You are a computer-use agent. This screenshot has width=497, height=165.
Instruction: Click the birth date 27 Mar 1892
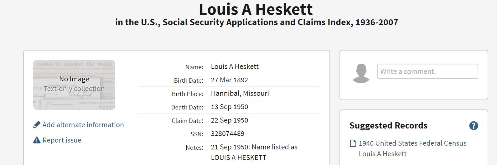coord(229,80)
